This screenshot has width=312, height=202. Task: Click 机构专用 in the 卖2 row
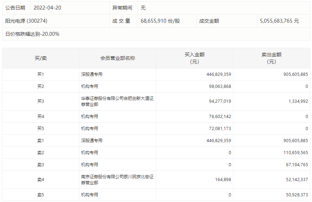[x=90, y=152]
